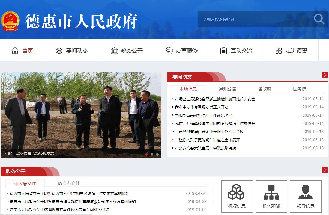Select the third carousel slide dot
The height and width of the screenshot is (215, 329).
click(157, 154)
